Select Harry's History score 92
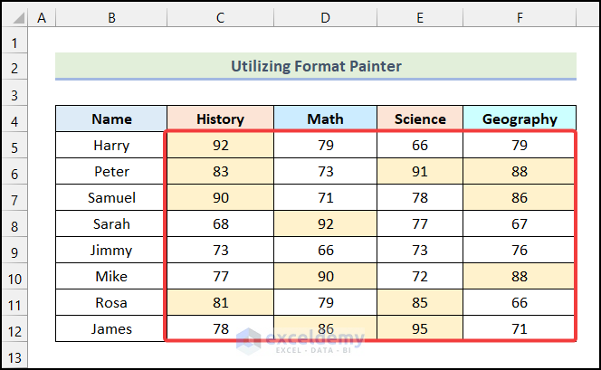601x370 pixels. click(220, 146)
